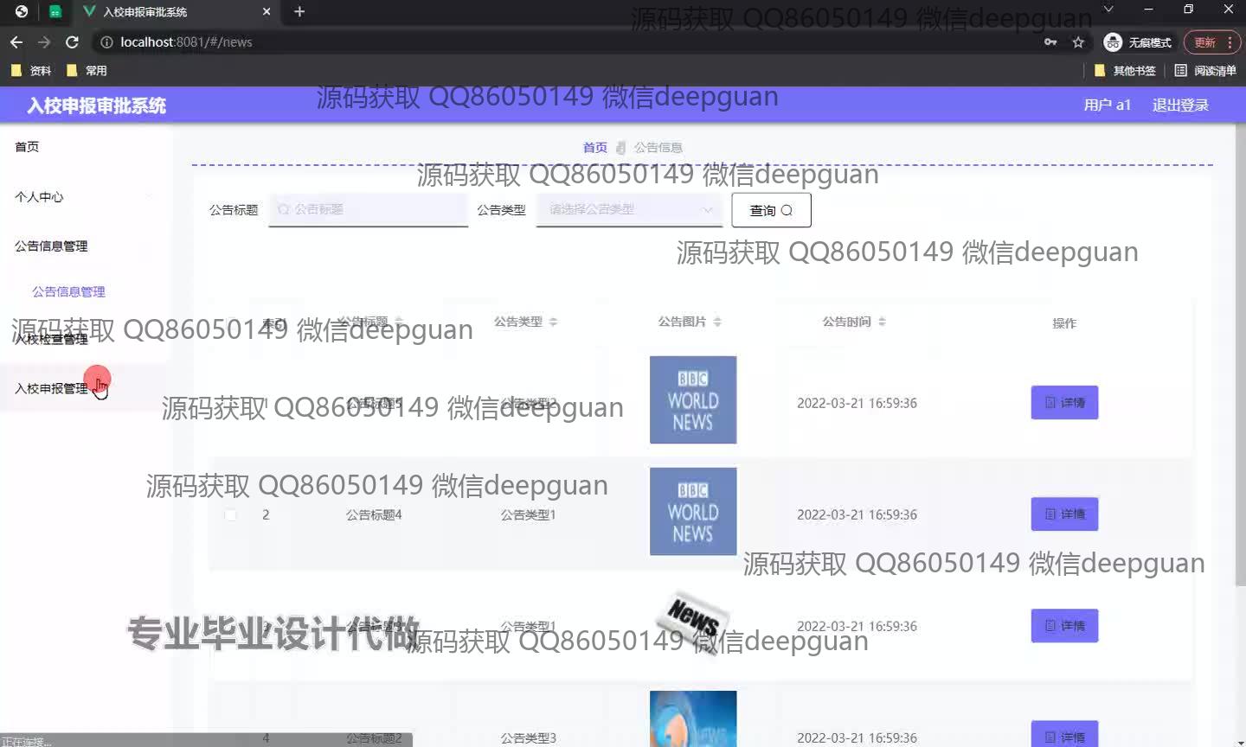Screen dimensions: 1246x747
Task: Open the 资料 bookmark folder
Action: pyautogui.click(x=31, y=71)
